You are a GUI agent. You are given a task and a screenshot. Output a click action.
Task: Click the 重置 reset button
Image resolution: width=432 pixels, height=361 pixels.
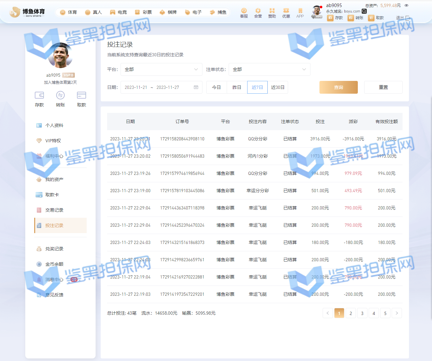tap(383, 87)
